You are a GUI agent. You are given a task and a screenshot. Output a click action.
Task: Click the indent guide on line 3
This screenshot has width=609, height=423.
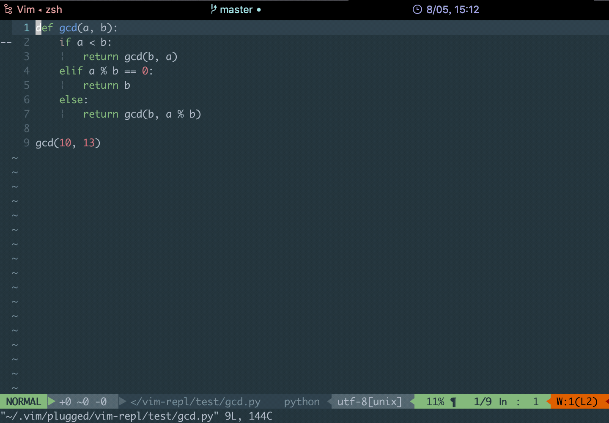[62, 56]
